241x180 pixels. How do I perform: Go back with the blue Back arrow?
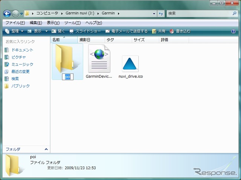pos(7,13)
